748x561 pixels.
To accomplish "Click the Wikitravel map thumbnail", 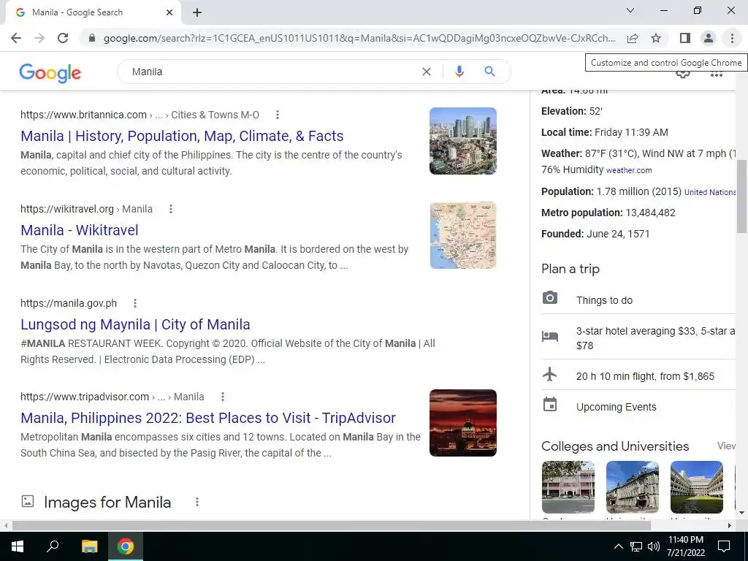I will click(462, 235).
